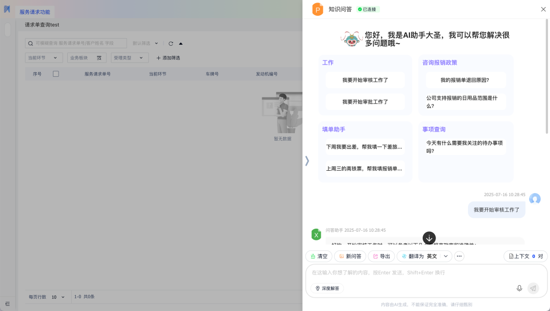Toggle the 深度解答 deep answer mode
This screenshot has width=550, height=311.
[327, 288]
